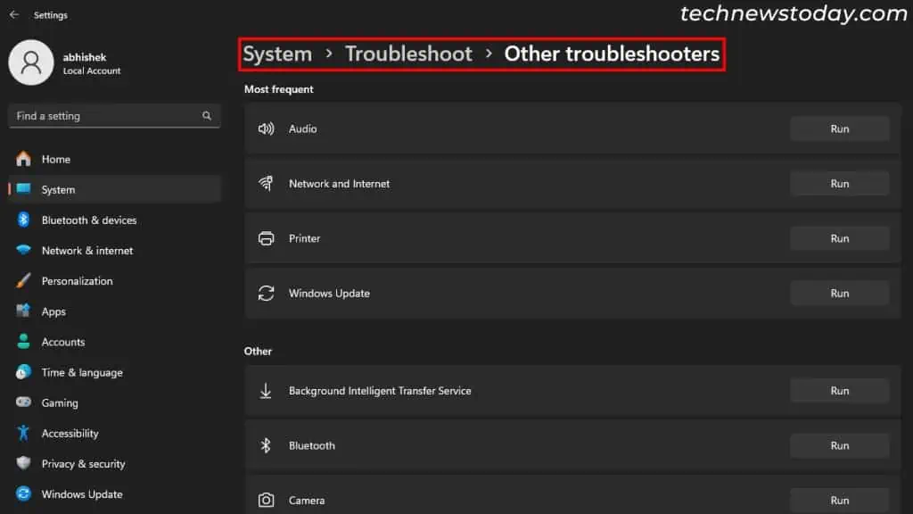The width and height of the screenshot is (913, 514).
Task: Select System in the sidebar
Action: pyautogui.click(x=115, y=189)
